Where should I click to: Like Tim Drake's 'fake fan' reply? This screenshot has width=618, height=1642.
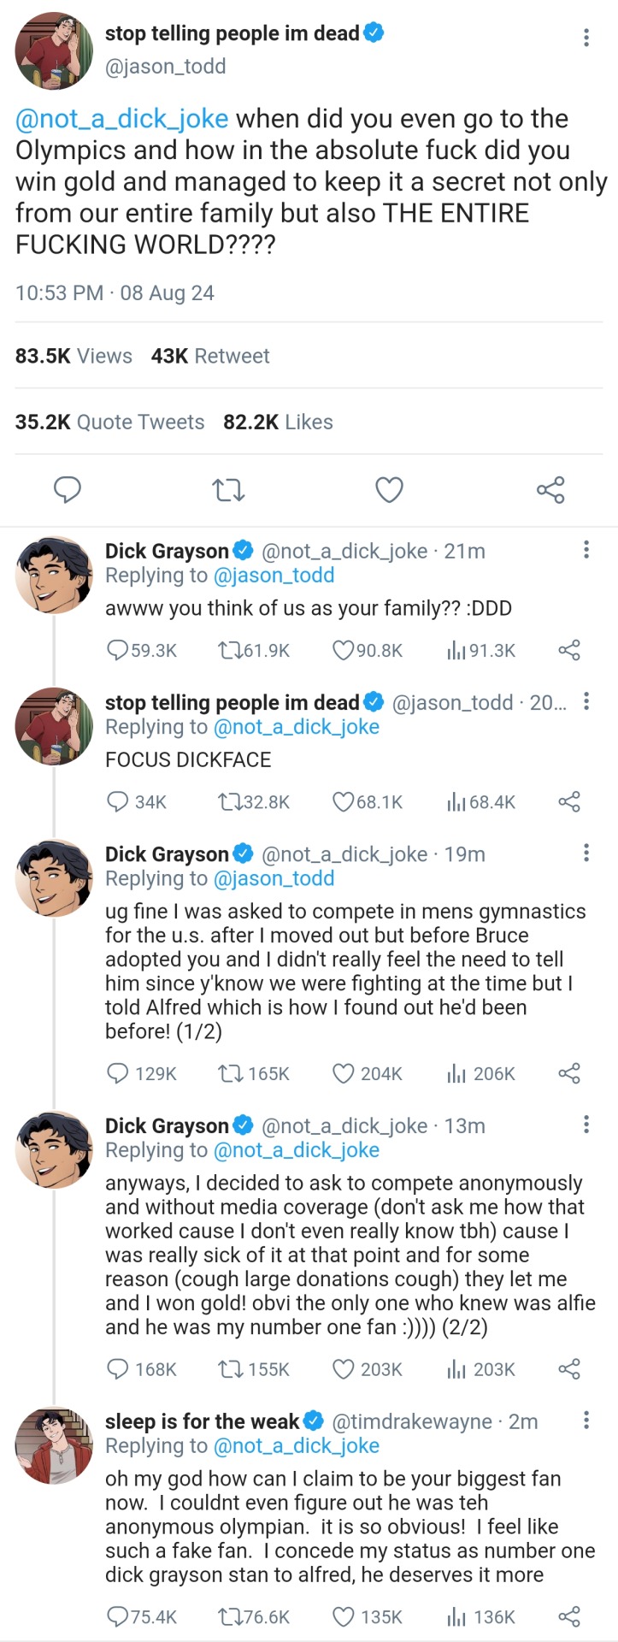click(343, 1616)
